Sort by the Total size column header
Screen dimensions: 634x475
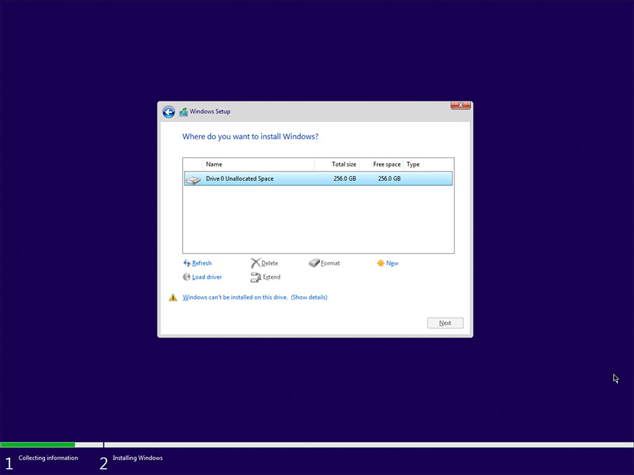(336, 165)
